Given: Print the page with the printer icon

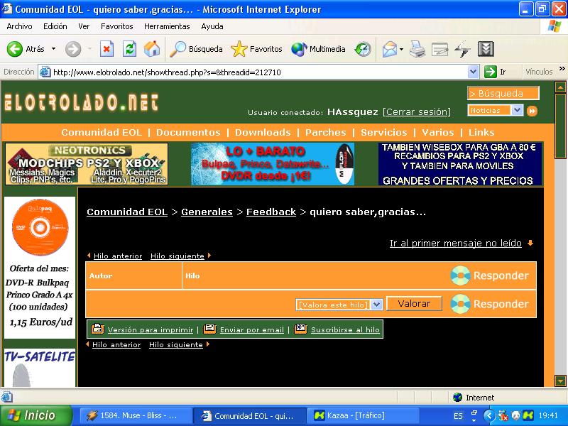Looking at the screenshot, I should (417, 49).
